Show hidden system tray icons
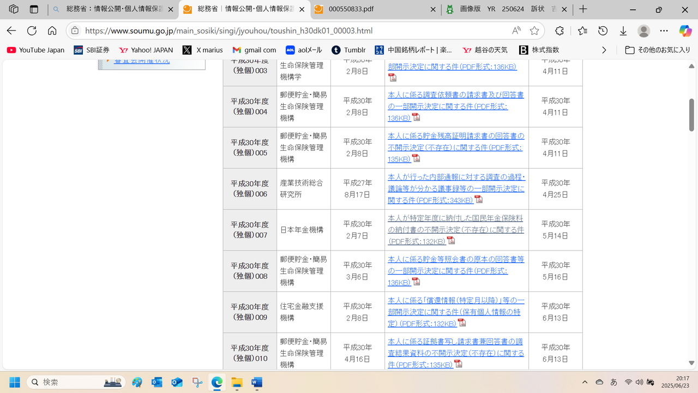The width and height of the screenshot is (698, 393). click(585, 382)
